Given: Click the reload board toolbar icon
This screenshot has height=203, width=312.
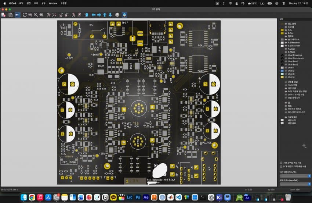Looking at the screenshot, I should pos(3,15).
